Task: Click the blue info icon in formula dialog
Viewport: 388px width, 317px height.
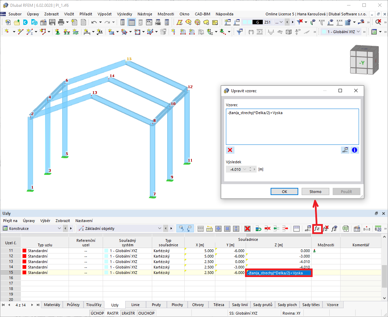Action: pyautogui.click(x=355, y=150)
